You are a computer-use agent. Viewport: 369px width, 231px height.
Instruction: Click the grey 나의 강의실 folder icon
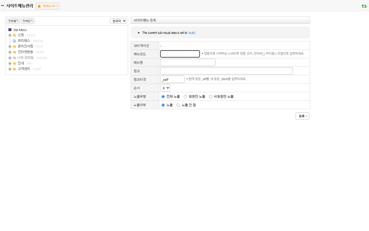[15, 58]
